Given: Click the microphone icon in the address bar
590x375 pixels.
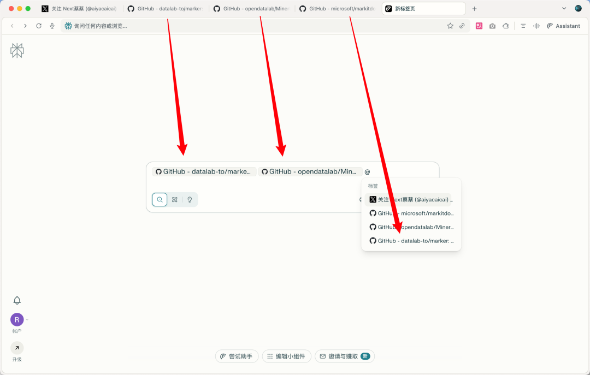Looking at the screenshot, I should (x=51, y=25).
